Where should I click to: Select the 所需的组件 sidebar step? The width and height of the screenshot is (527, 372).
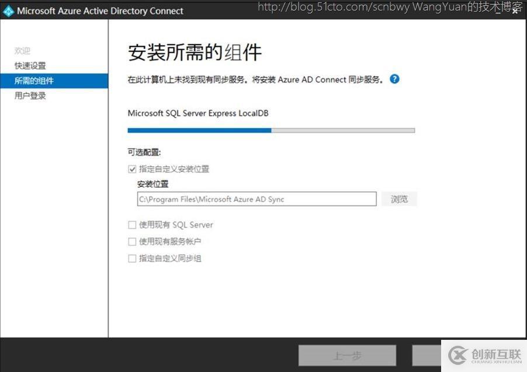(54, 81)
